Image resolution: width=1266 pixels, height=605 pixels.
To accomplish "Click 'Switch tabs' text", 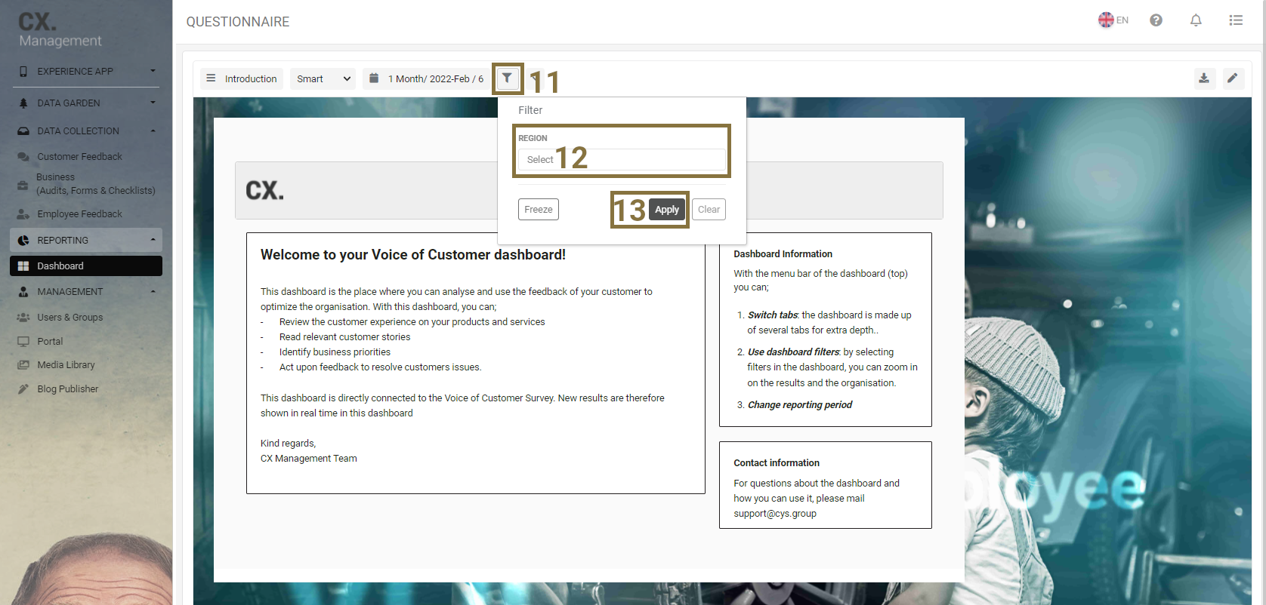I will 773,315.
